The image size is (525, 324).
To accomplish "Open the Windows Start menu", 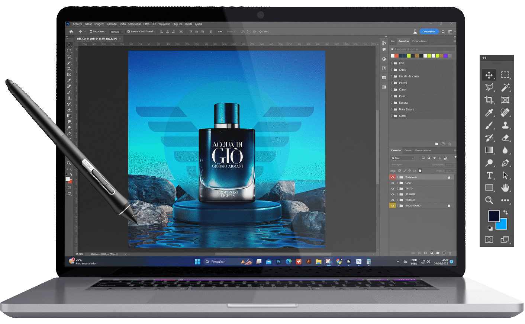I will tap(197, 262).
